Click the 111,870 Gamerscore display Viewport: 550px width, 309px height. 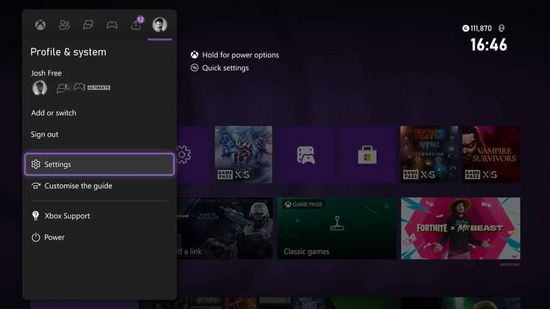coord(477,29)
